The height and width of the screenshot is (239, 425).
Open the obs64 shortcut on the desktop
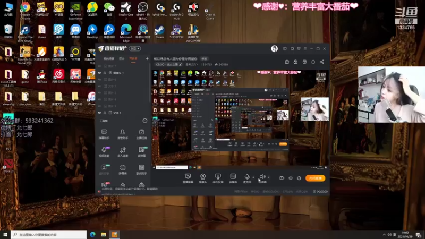[142, 11]
